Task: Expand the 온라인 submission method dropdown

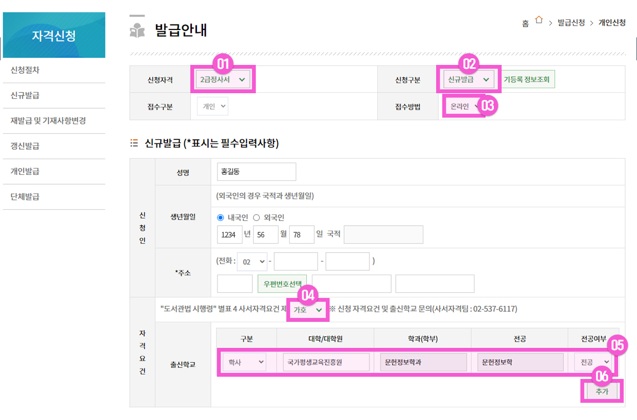Action: tap(464, 107)
